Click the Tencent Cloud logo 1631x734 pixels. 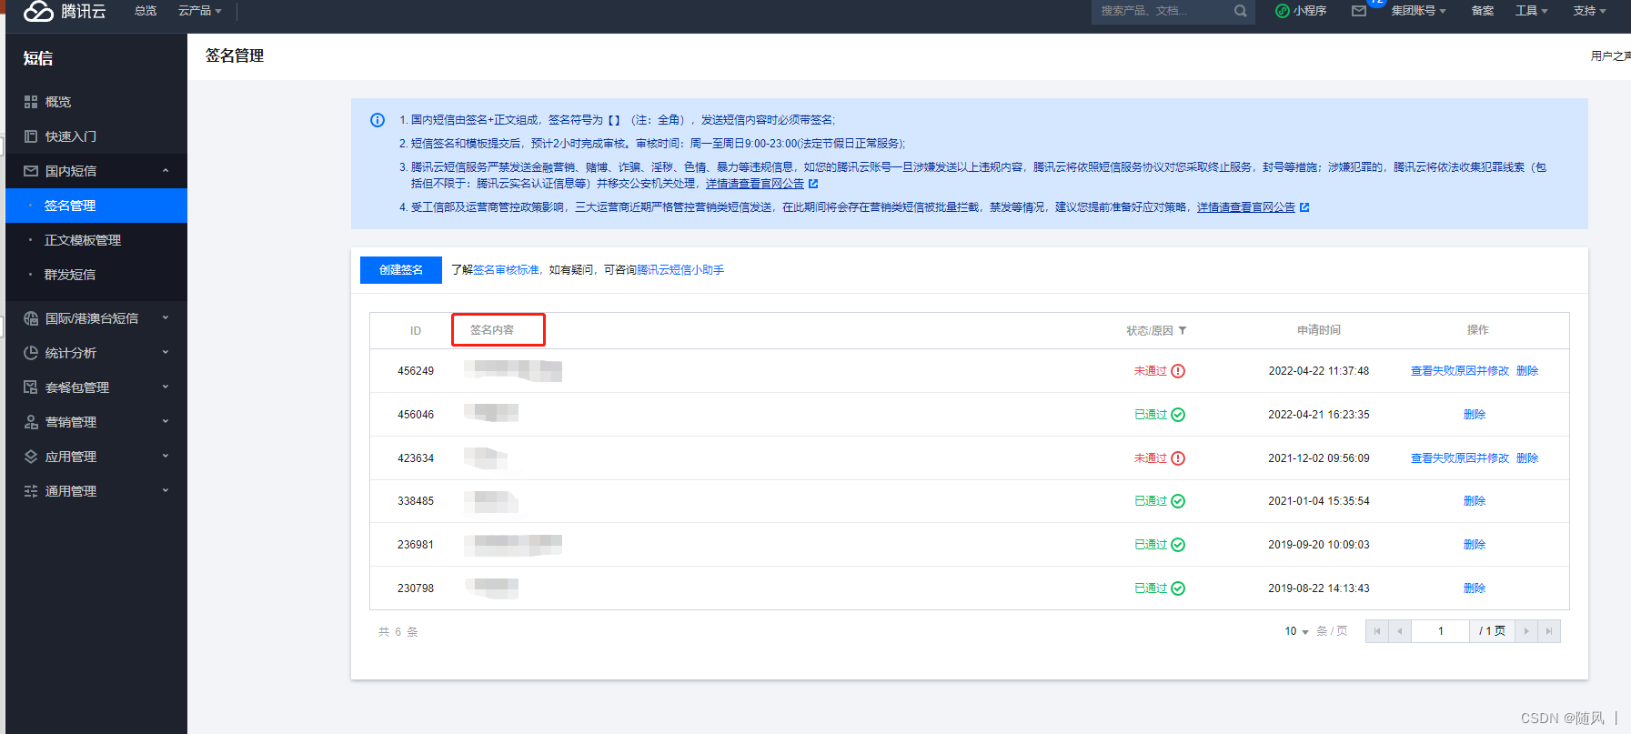coord(64,11)
